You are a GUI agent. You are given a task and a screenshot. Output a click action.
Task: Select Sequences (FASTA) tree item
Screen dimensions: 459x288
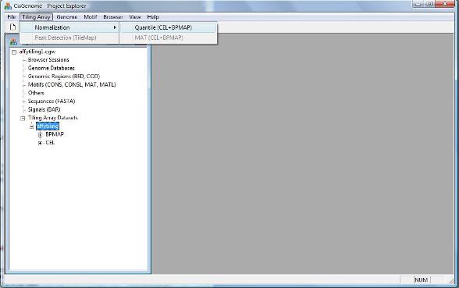click(52, 101)
